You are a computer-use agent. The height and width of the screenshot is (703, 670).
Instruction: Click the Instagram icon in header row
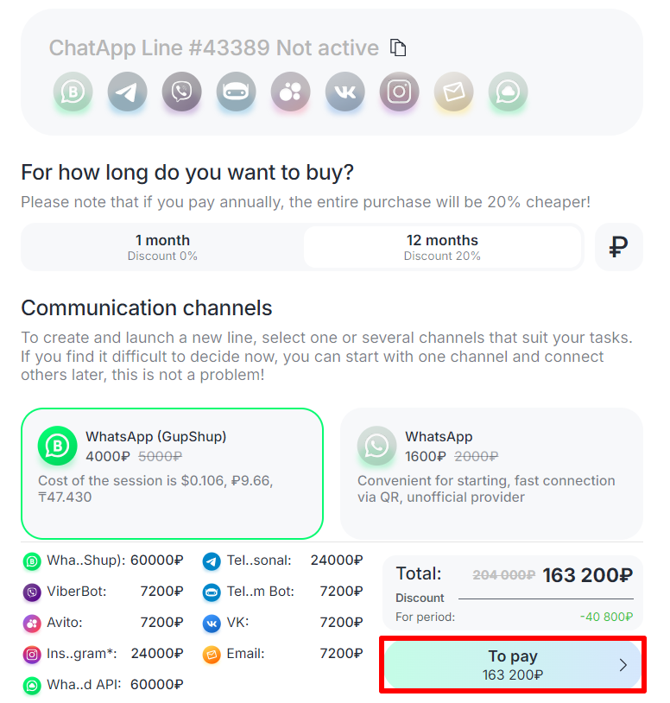pos(399,92)
